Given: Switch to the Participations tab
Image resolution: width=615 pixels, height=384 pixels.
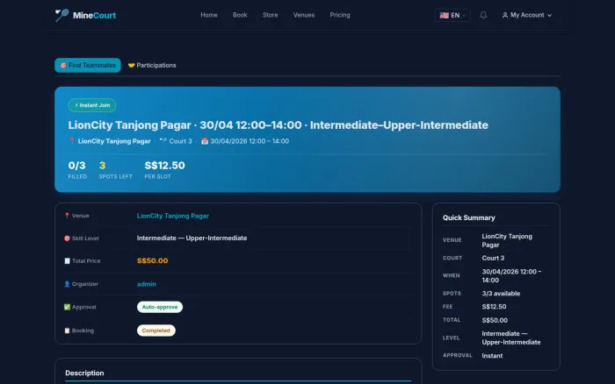Looking at the screenshot, I should point(152,66).
